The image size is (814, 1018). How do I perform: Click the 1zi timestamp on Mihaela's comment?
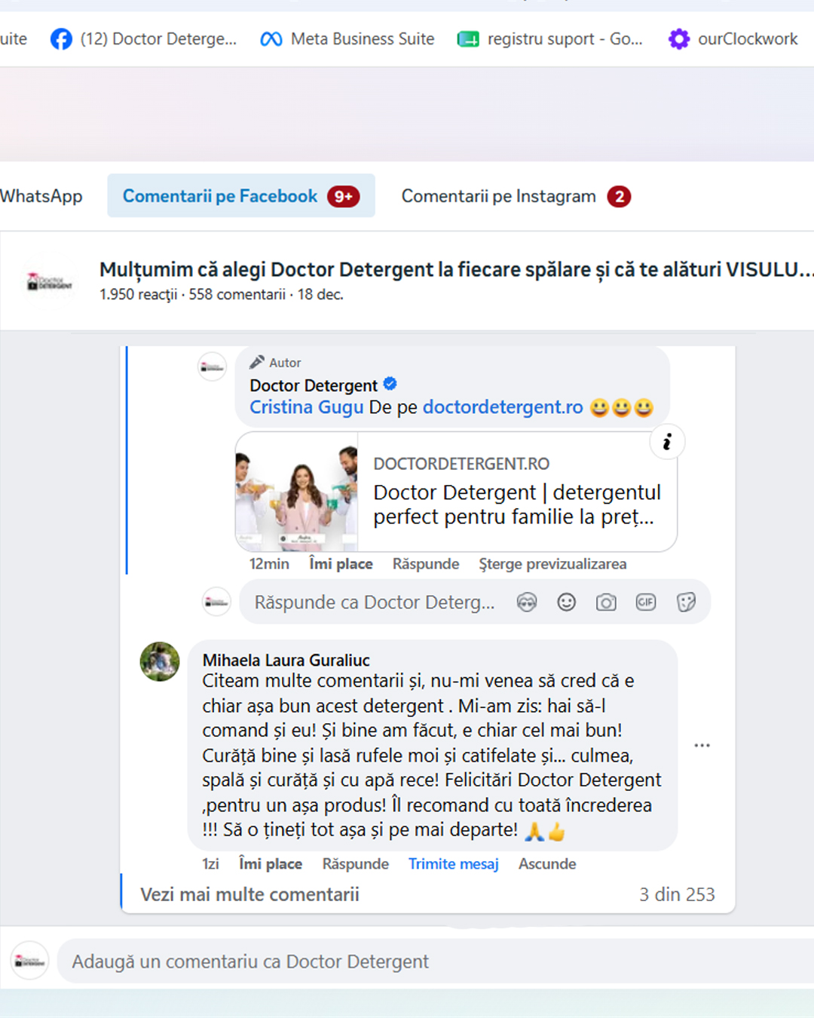(210, 864)
